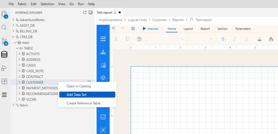The width and height of the screenshot is (278, 134).
Task: Expand the CASES table
Action: tap(19, 65)
